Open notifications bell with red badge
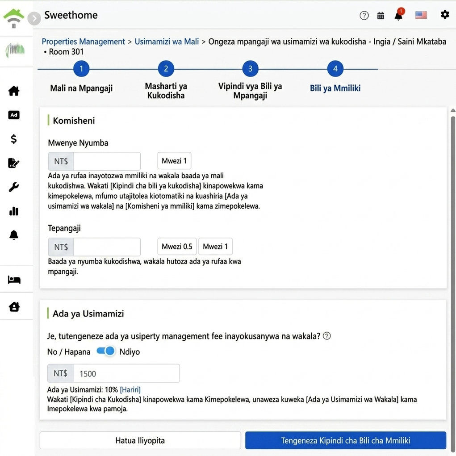 click(x=399, y=14)
